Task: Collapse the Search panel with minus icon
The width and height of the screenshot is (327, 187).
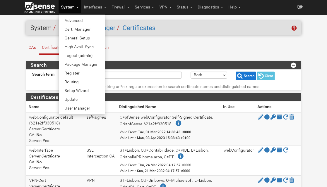Action: point(293,65)
